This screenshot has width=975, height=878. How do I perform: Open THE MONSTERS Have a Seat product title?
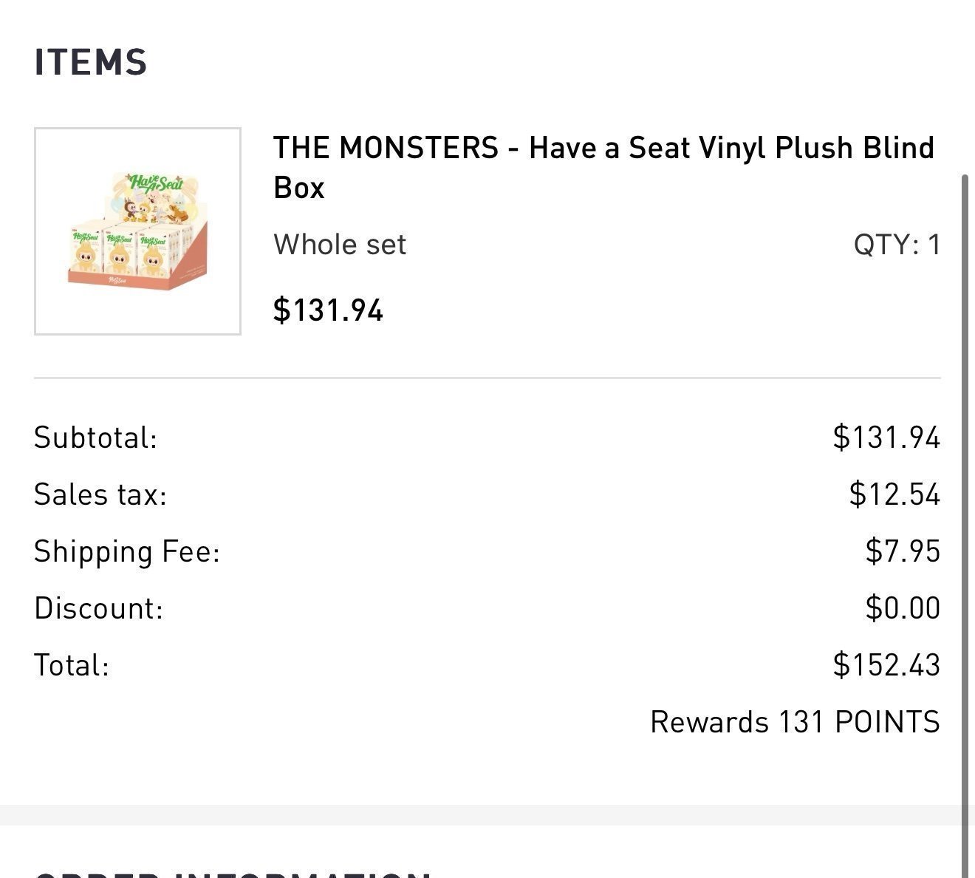pos(603,168)
